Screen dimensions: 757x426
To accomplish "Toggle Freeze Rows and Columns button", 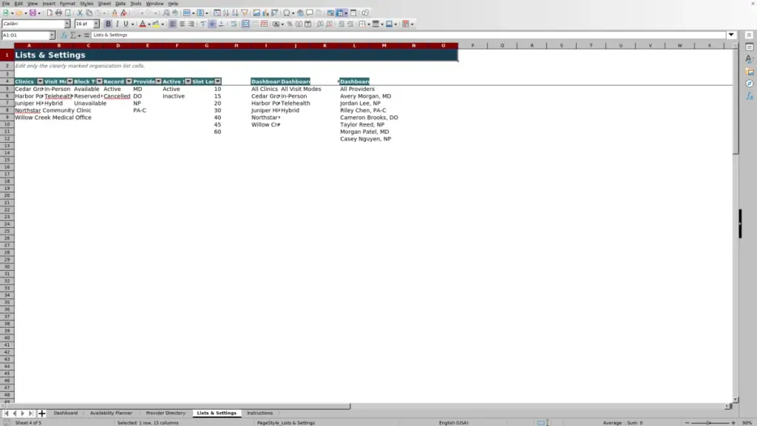I will click(340, 13).
